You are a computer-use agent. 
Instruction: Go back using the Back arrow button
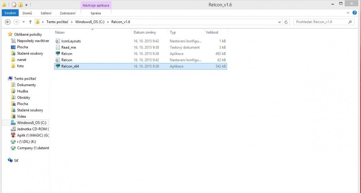click(x=8, y=22)
